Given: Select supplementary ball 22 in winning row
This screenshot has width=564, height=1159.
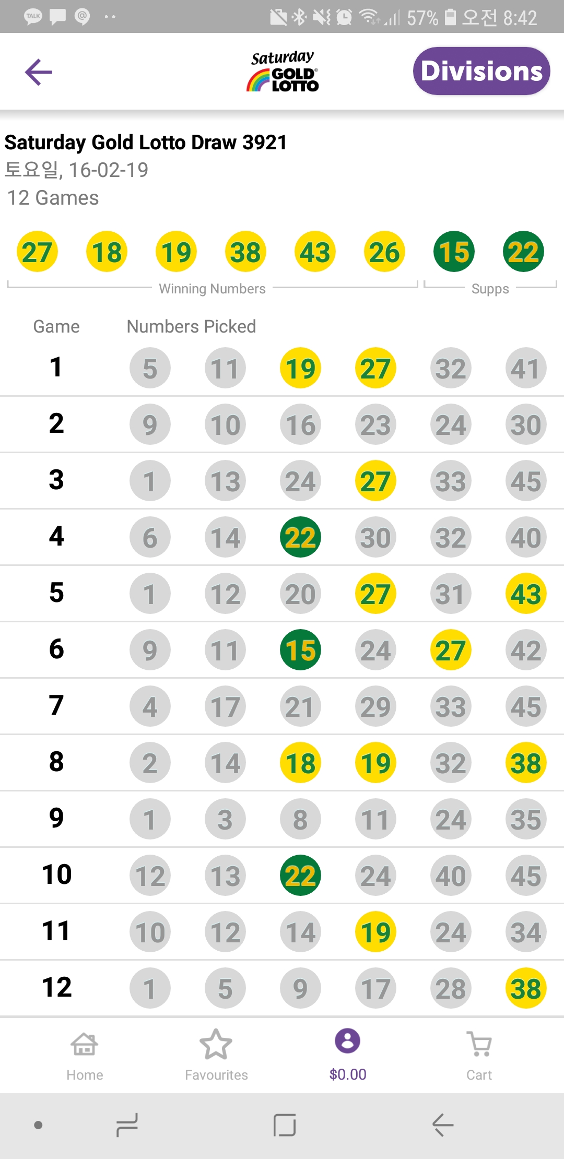Looking at the screenshot, I should point(523,252).
